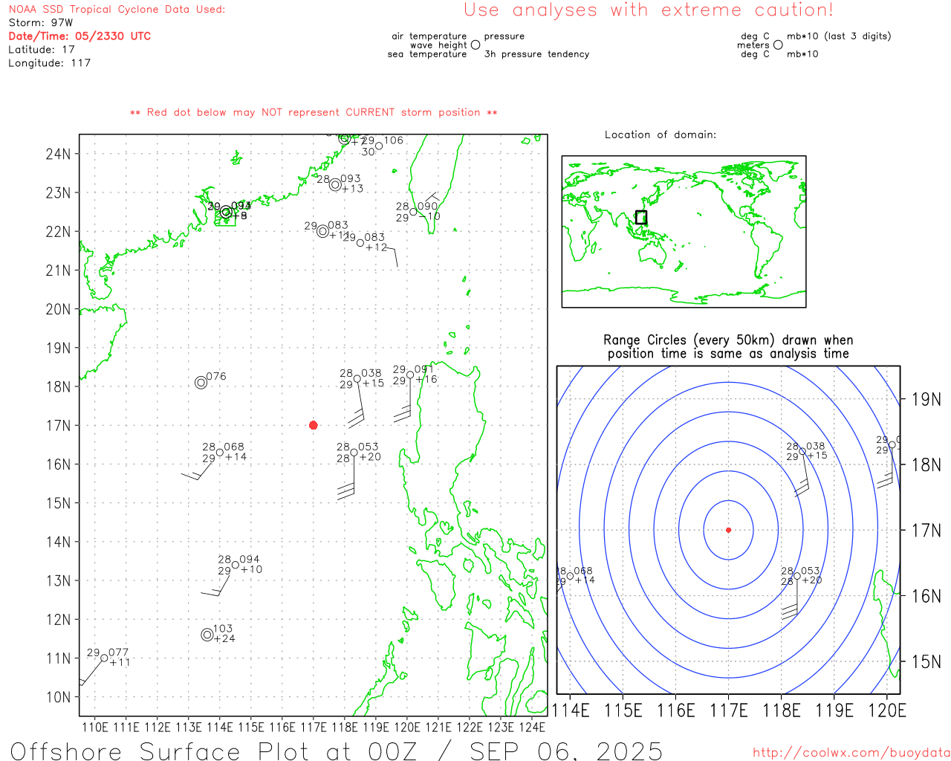Select the double-circle station labeled 076
This screenshot has height=761, width=951.
201,383
